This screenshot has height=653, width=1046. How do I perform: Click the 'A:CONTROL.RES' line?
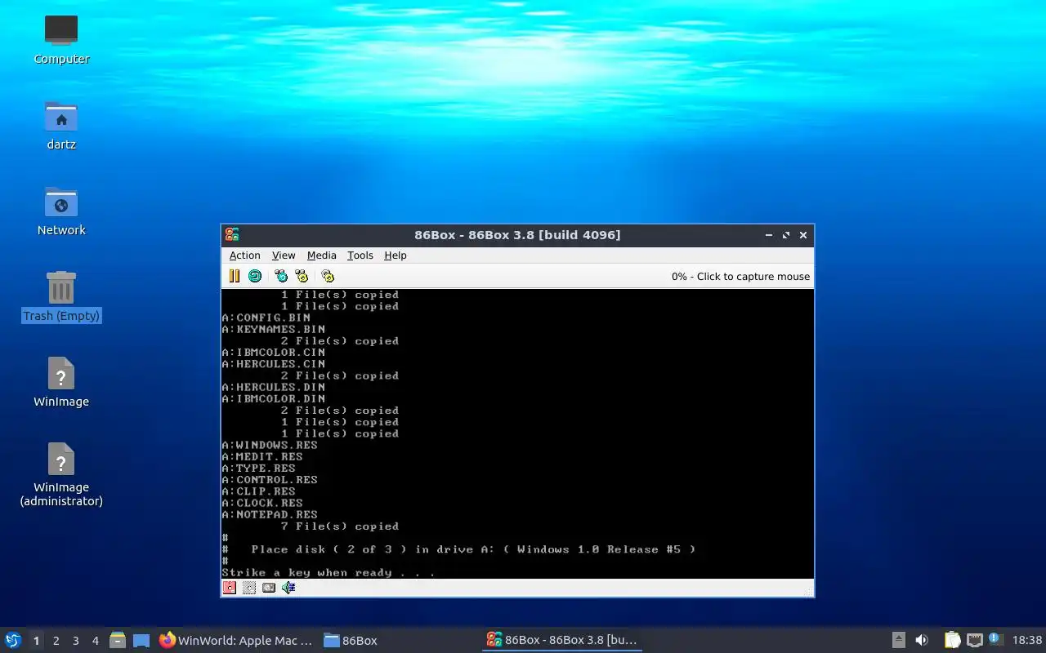point(270,480)
